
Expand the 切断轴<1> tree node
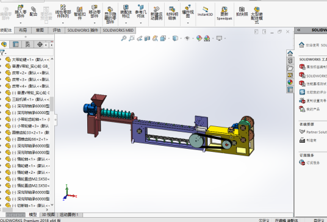(x=1, y=206)
